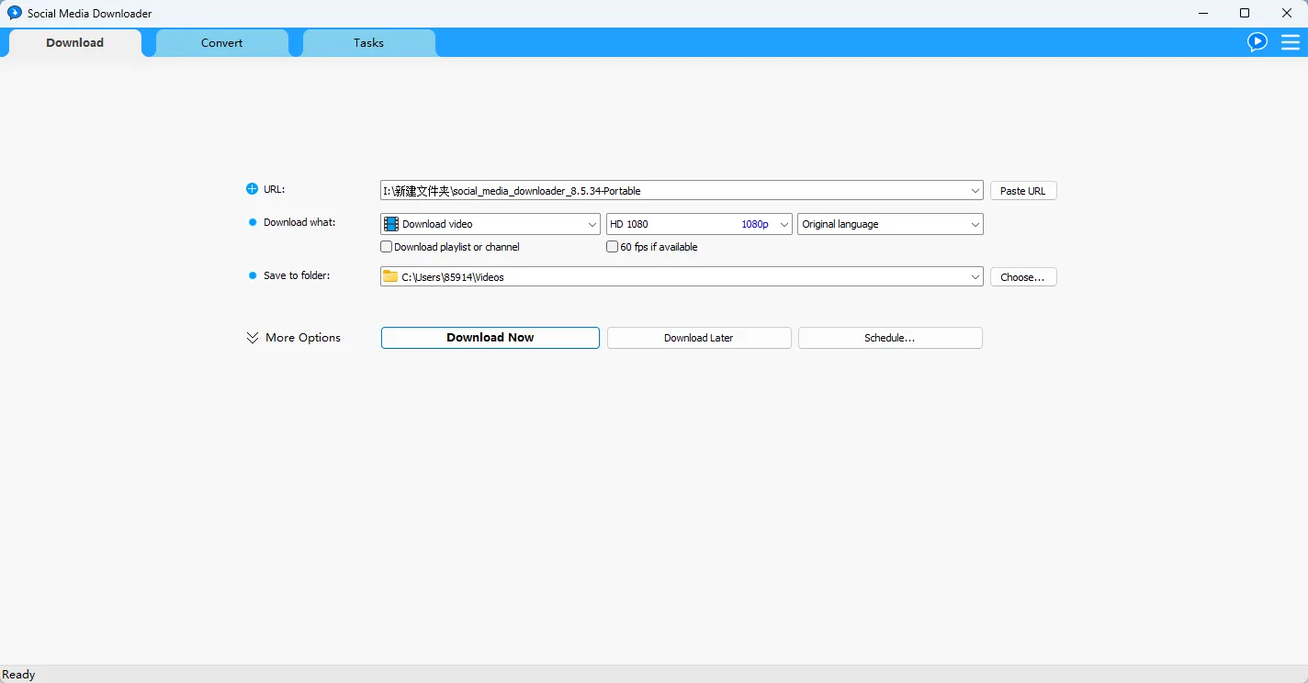Minimize the Social Media Downloader window
This screenshot has width=1308, height=683.
pyautogui.click(x=1203, y=13)
